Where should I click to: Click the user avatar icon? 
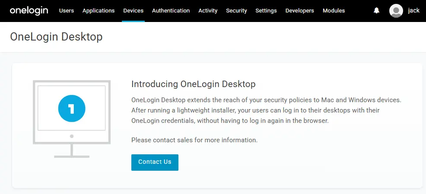[x=396, y=11]
